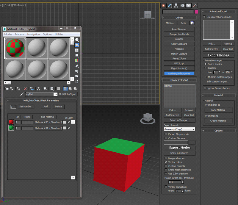Viewport: 238px width, 205px height.
Task: Toggle the Backlight icon in Material Editor
Action: point(77,45)
